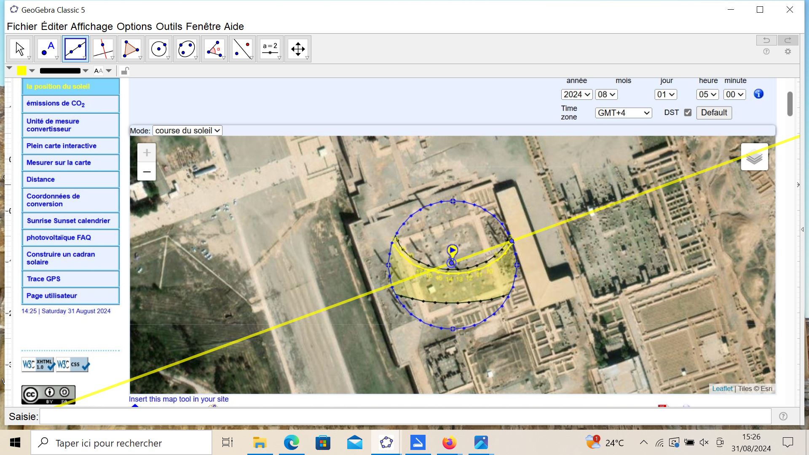The height and width of the screenshot is (455, 809).
Task: Toggle the DST checkbox
Action: point(688,112)
